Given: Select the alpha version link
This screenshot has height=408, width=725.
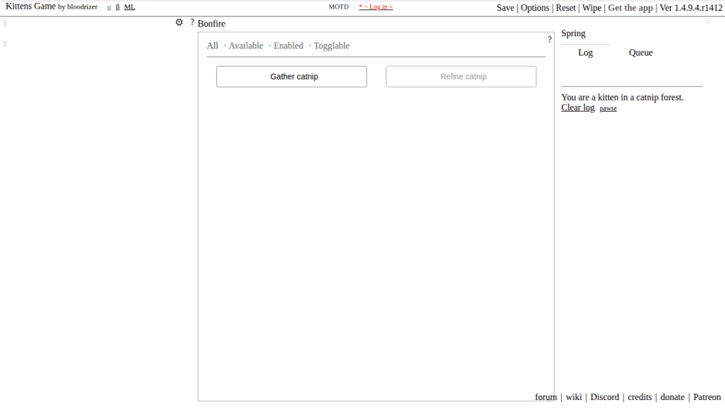Looking at the screenshot, I should pos(109,7).
